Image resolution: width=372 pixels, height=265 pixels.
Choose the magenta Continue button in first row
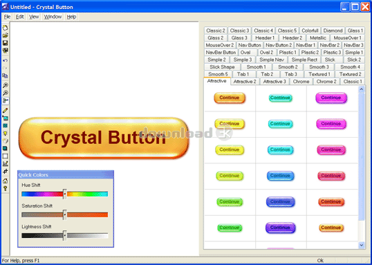[x=331, y=98]
